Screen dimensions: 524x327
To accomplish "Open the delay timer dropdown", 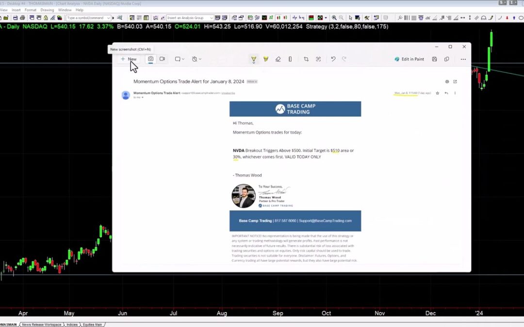I will click(196, 59).
